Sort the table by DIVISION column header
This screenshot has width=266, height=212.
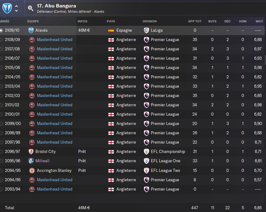(150, 21)
